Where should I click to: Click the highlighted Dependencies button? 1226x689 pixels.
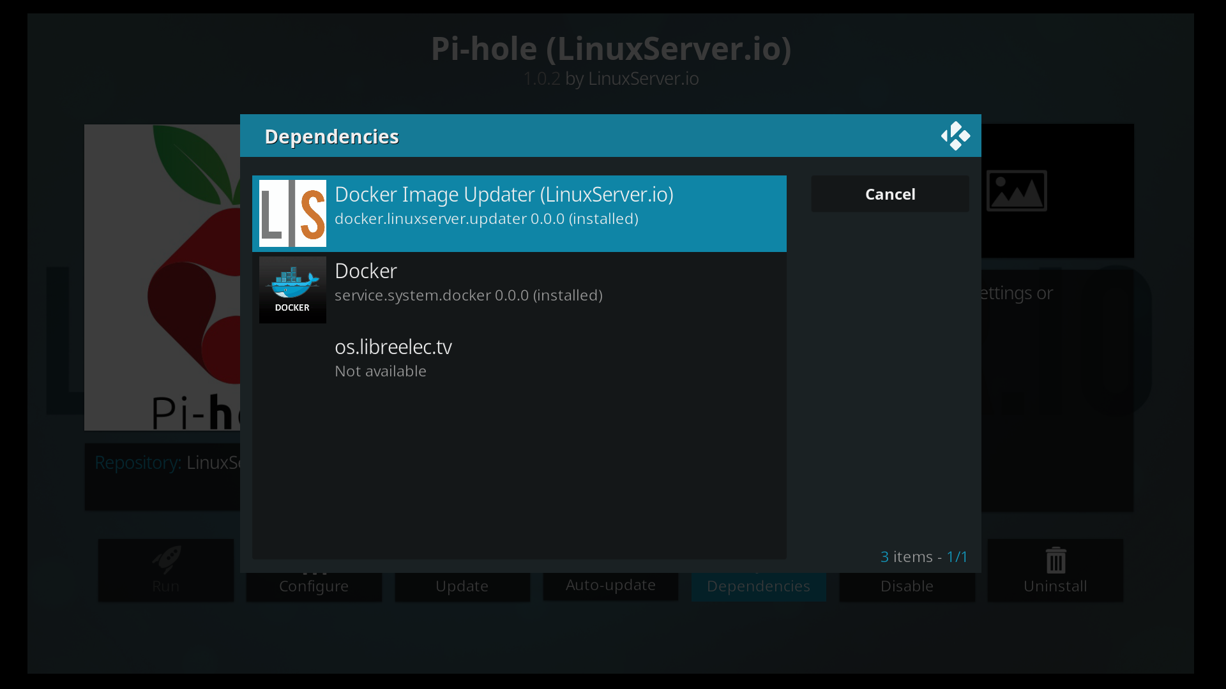758,586
